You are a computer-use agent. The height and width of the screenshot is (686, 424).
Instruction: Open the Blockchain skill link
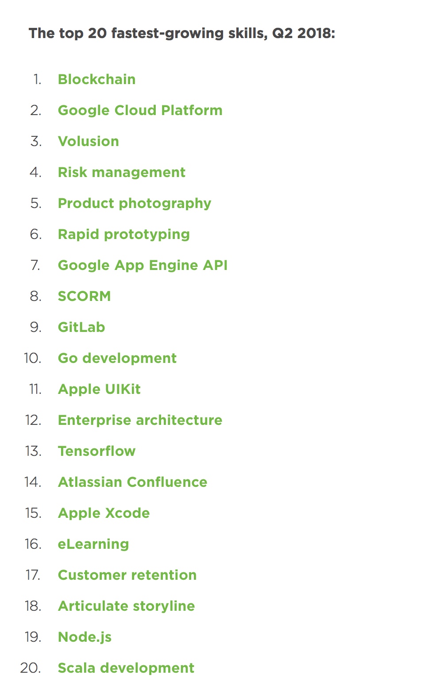tap(96, 79)
